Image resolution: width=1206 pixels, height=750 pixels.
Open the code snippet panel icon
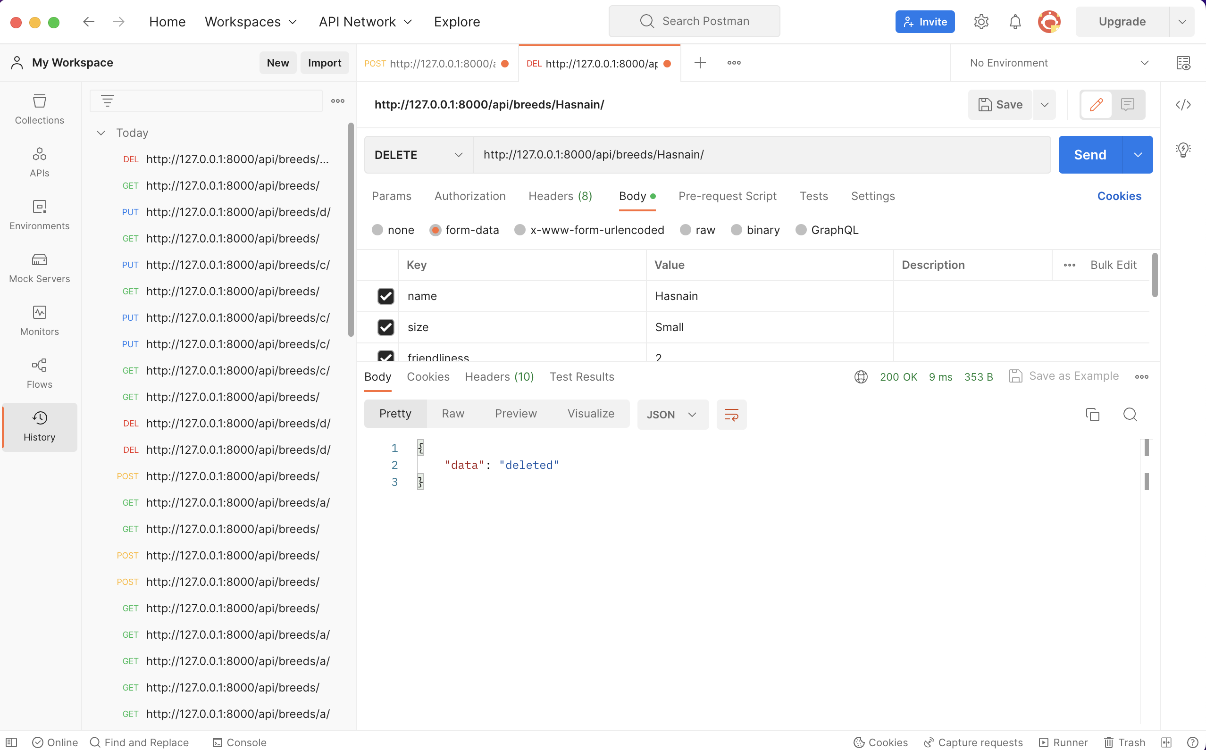point(1183,105)
